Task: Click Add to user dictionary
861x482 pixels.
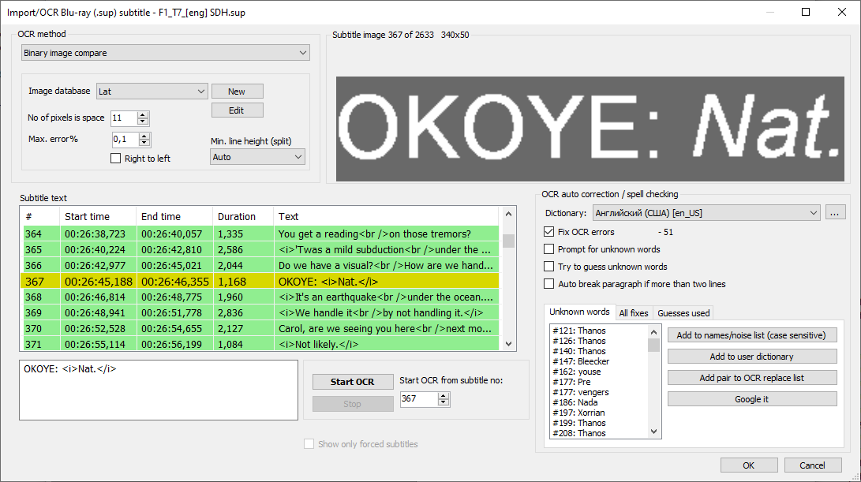Action: tap(751, 356)
